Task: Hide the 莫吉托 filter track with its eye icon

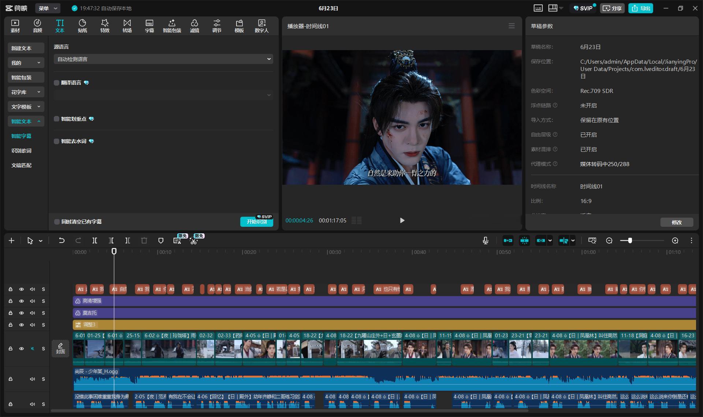Action: [x=22, y=313]
